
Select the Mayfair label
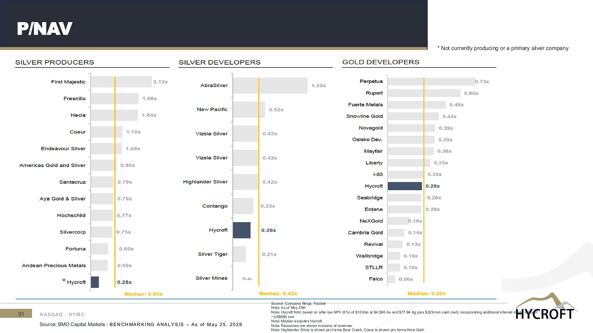(x=373, y=151)
